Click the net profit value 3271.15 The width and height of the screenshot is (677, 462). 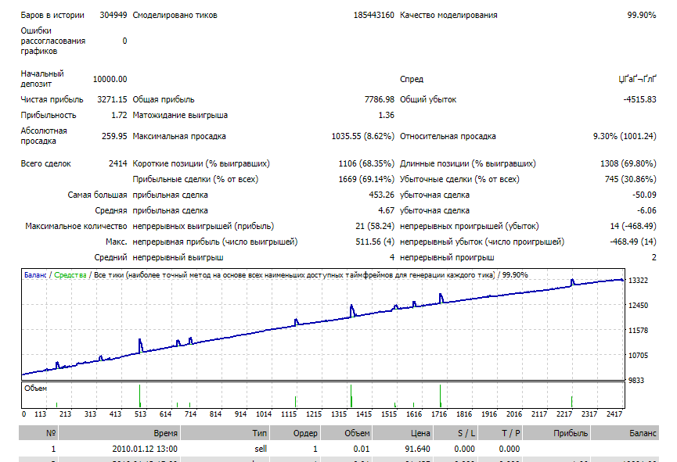point(112,99)
